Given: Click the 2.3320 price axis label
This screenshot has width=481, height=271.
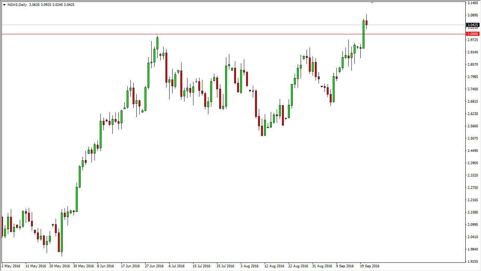Looking at the screenshot, I should pos(472,175).
